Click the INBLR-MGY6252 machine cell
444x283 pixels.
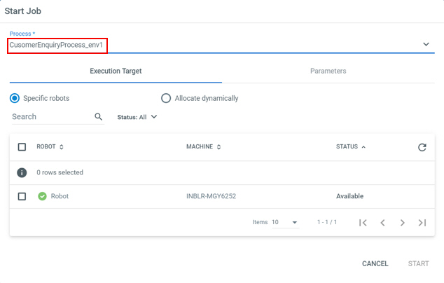211,196
